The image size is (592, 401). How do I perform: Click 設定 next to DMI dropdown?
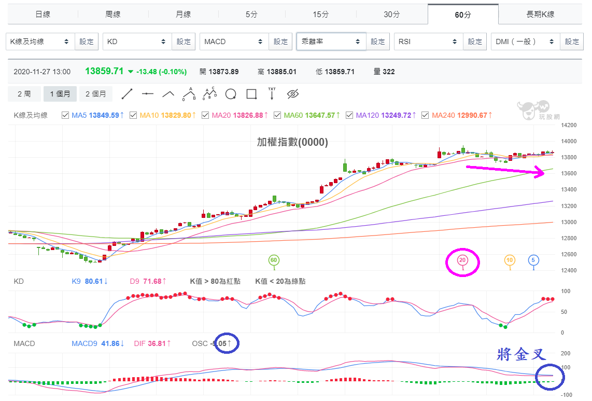click(x=572, y=42)
